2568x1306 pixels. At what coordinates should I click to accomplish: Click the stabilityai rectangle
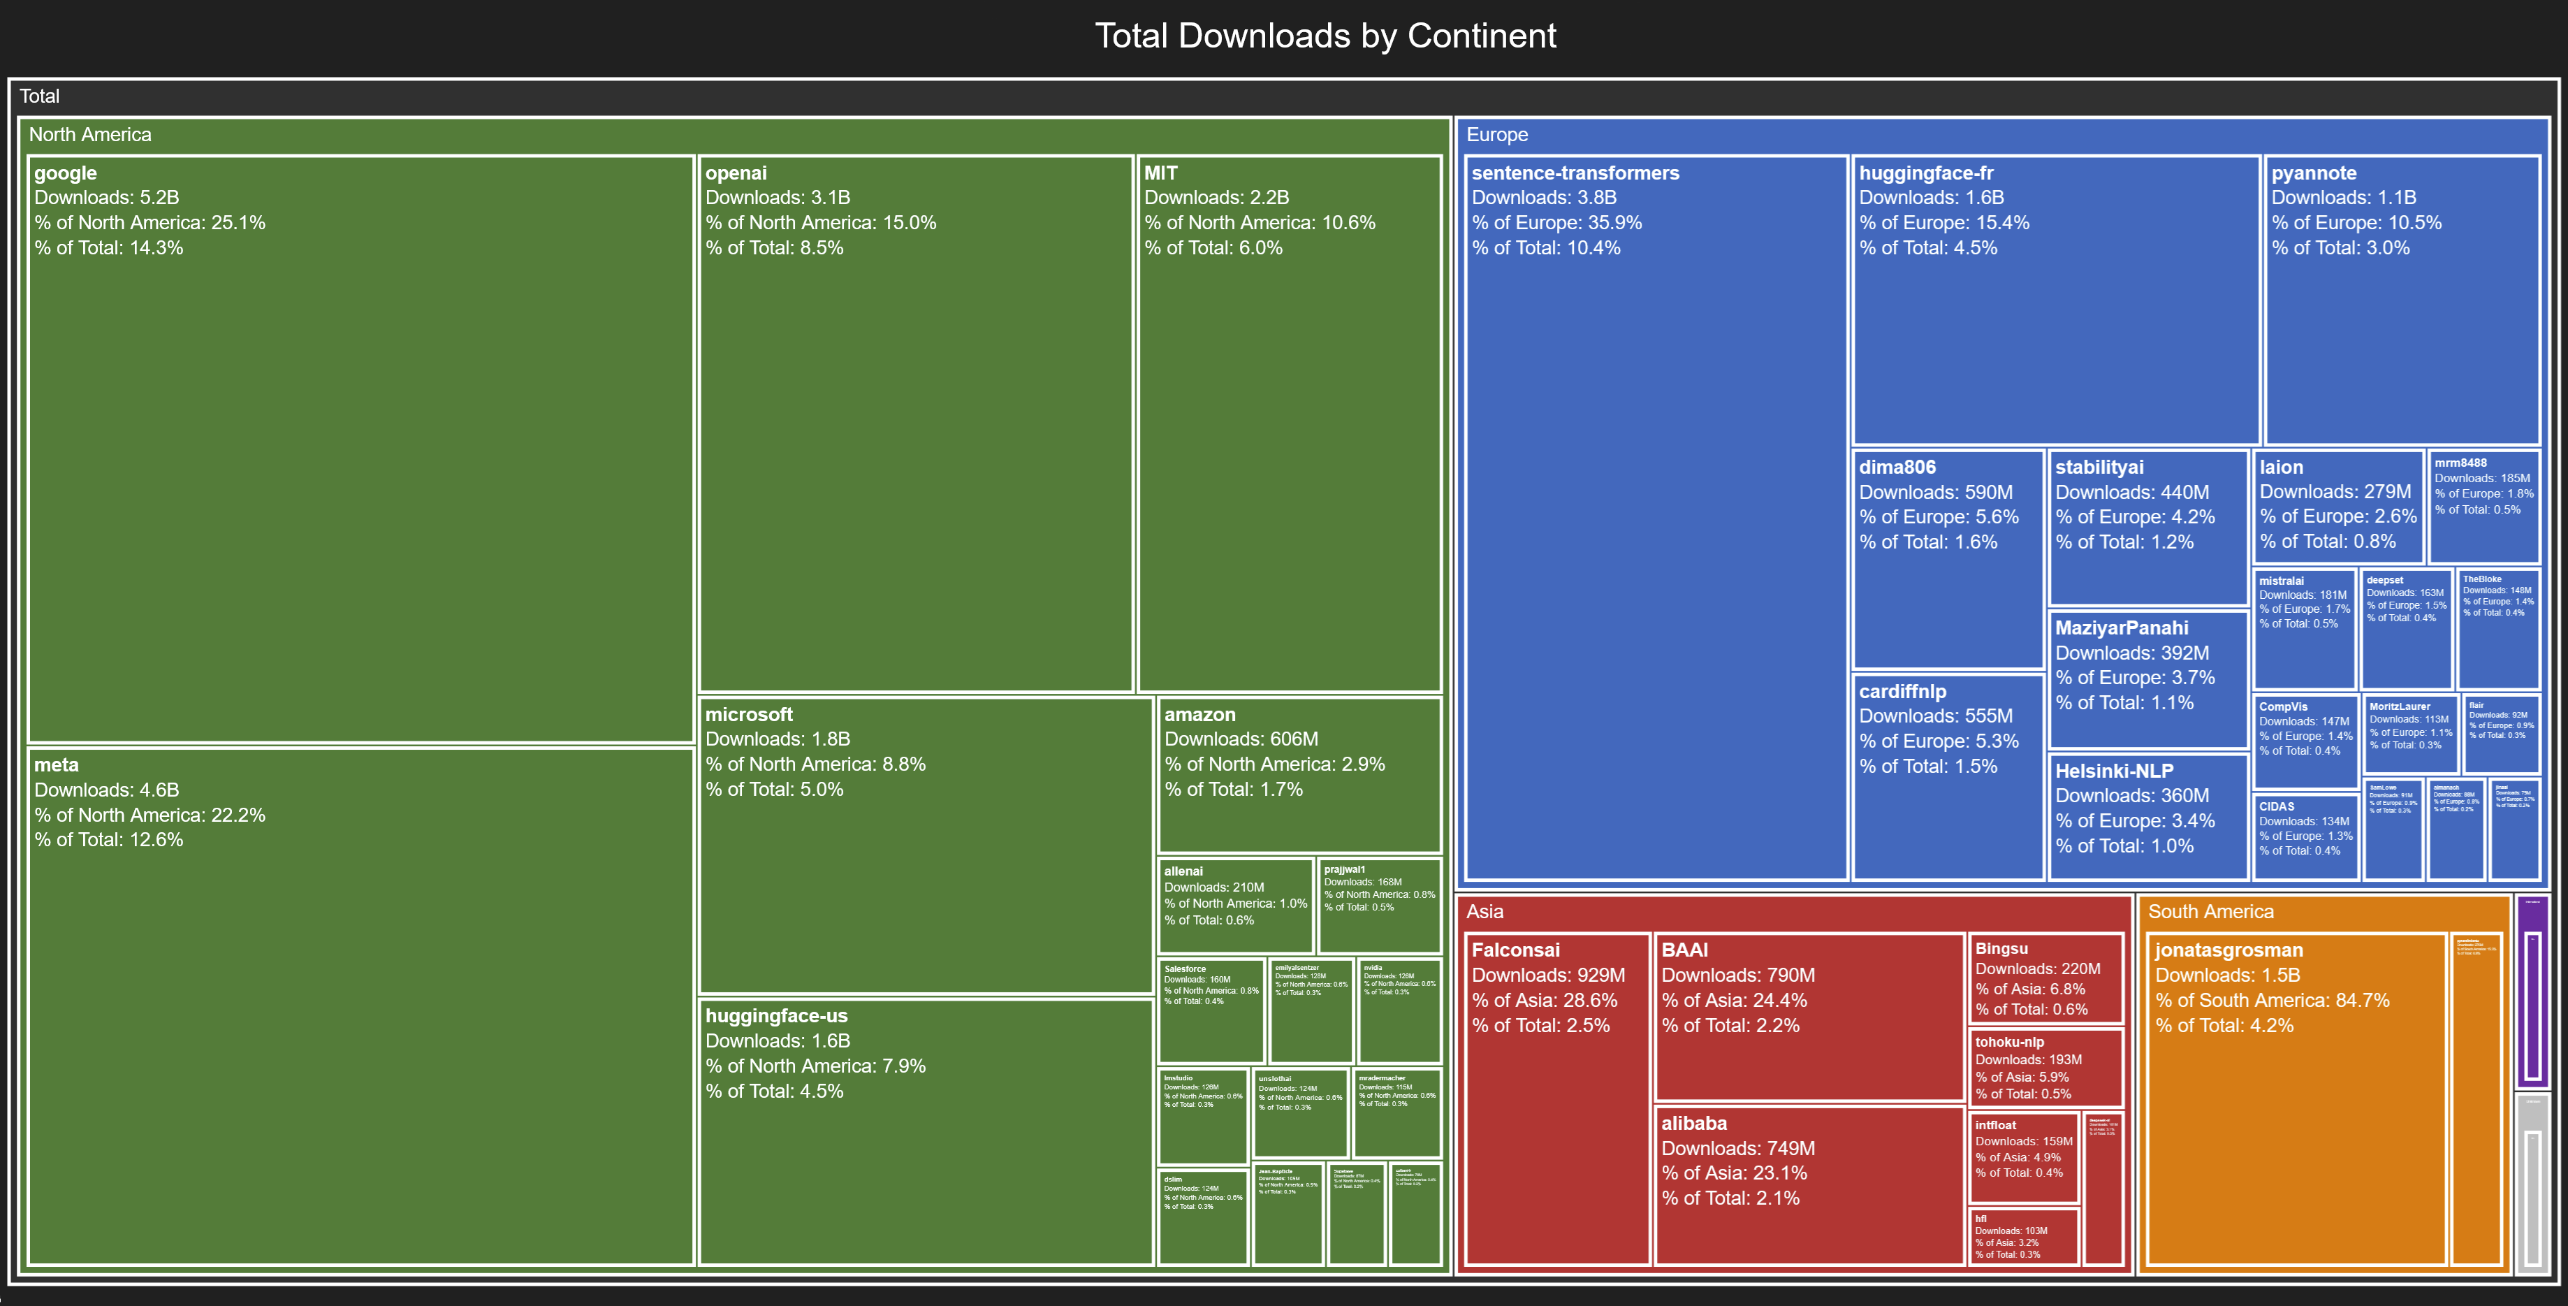pyautogui.click(x=2143, y=518)
